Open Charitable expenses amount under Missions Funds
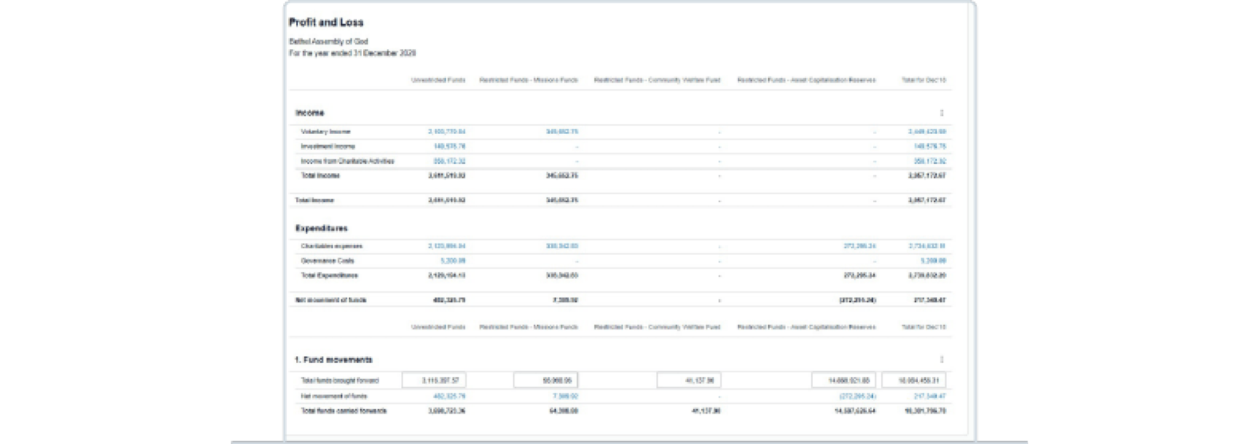Viewport: 1259px width, 444px height. 561,246
